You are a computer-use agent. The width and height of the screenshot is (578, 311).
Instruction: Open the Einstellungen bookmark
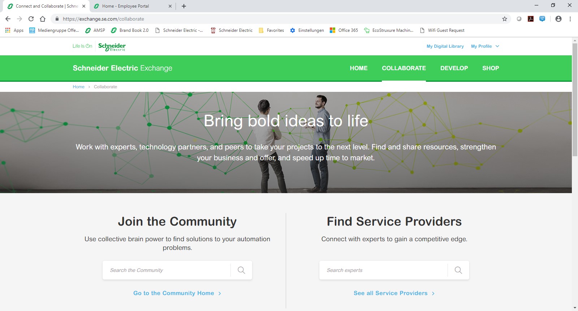[x=307, y=30]
